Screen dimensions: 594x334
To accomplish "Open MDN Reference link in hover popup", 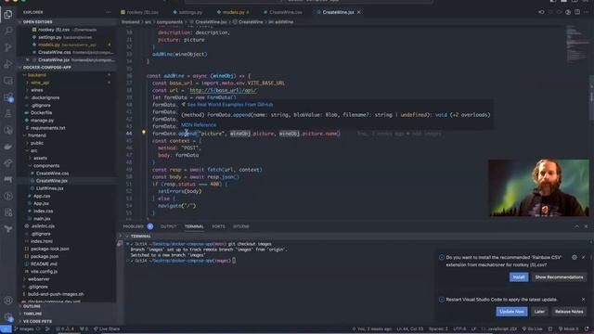I will (199, 125).
